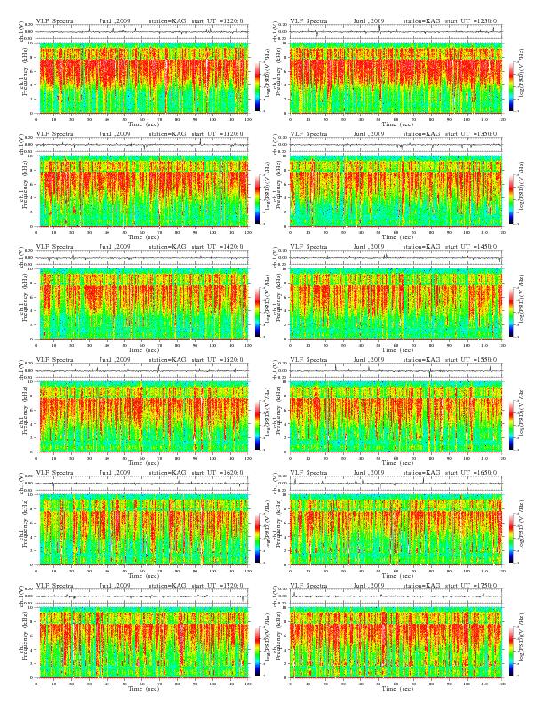
Task: Click 'station=KAG' text on the 1420:0 plot
Action: (x=167, y=246)
